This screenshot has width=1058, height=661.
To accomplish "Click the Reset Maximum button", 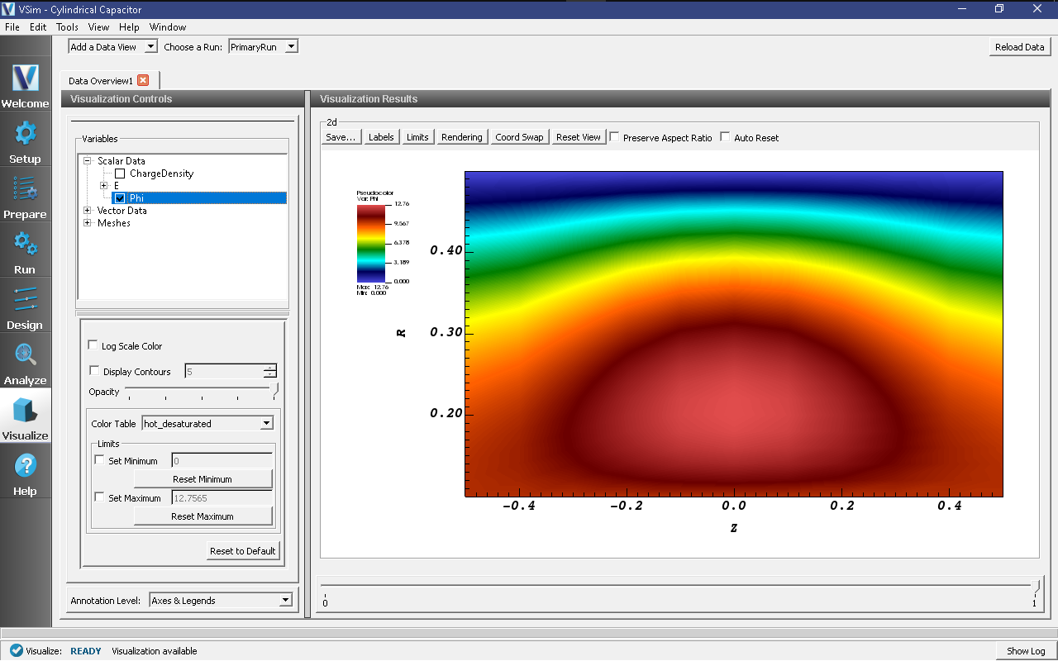I will pyautogui.click(x=203, y=516).
